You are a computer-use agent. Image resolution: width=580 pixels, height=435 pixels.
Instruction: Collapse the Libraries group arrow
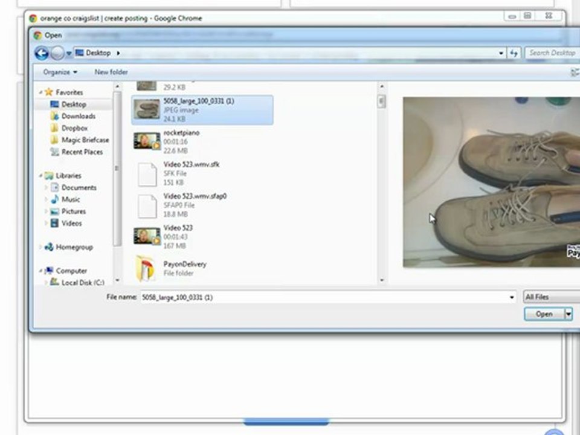tap(40, 175)
